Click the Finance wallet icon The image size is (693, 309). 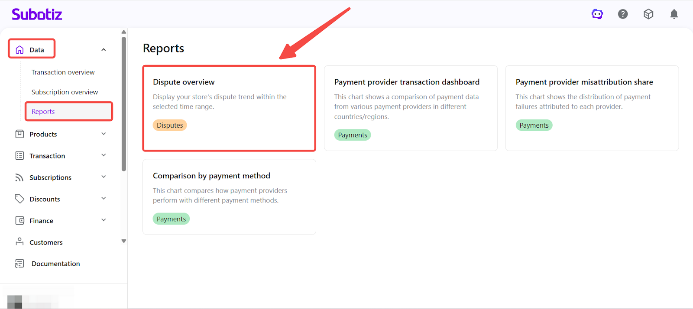click(x=19, y=221)
